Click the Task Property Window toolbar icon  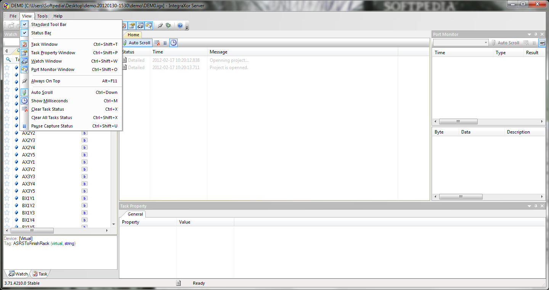coord(132,26)
